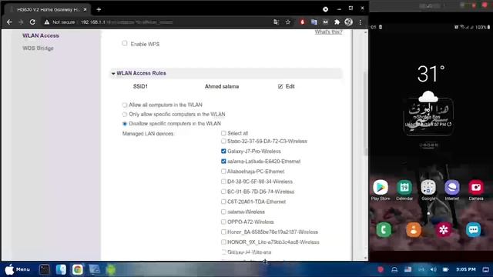Click the volume icon in system tray
The width and height of the screenshot is (493, 277).
point(433,269)
